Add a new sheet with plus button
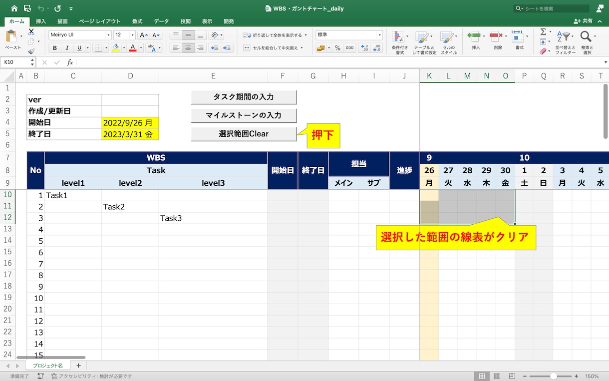The width and height of the screenshot is (609, 381). tap(78, 366)
